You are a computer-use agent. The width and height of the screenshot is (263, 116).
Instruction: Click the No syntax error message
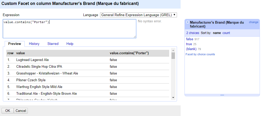pos(150,21)
